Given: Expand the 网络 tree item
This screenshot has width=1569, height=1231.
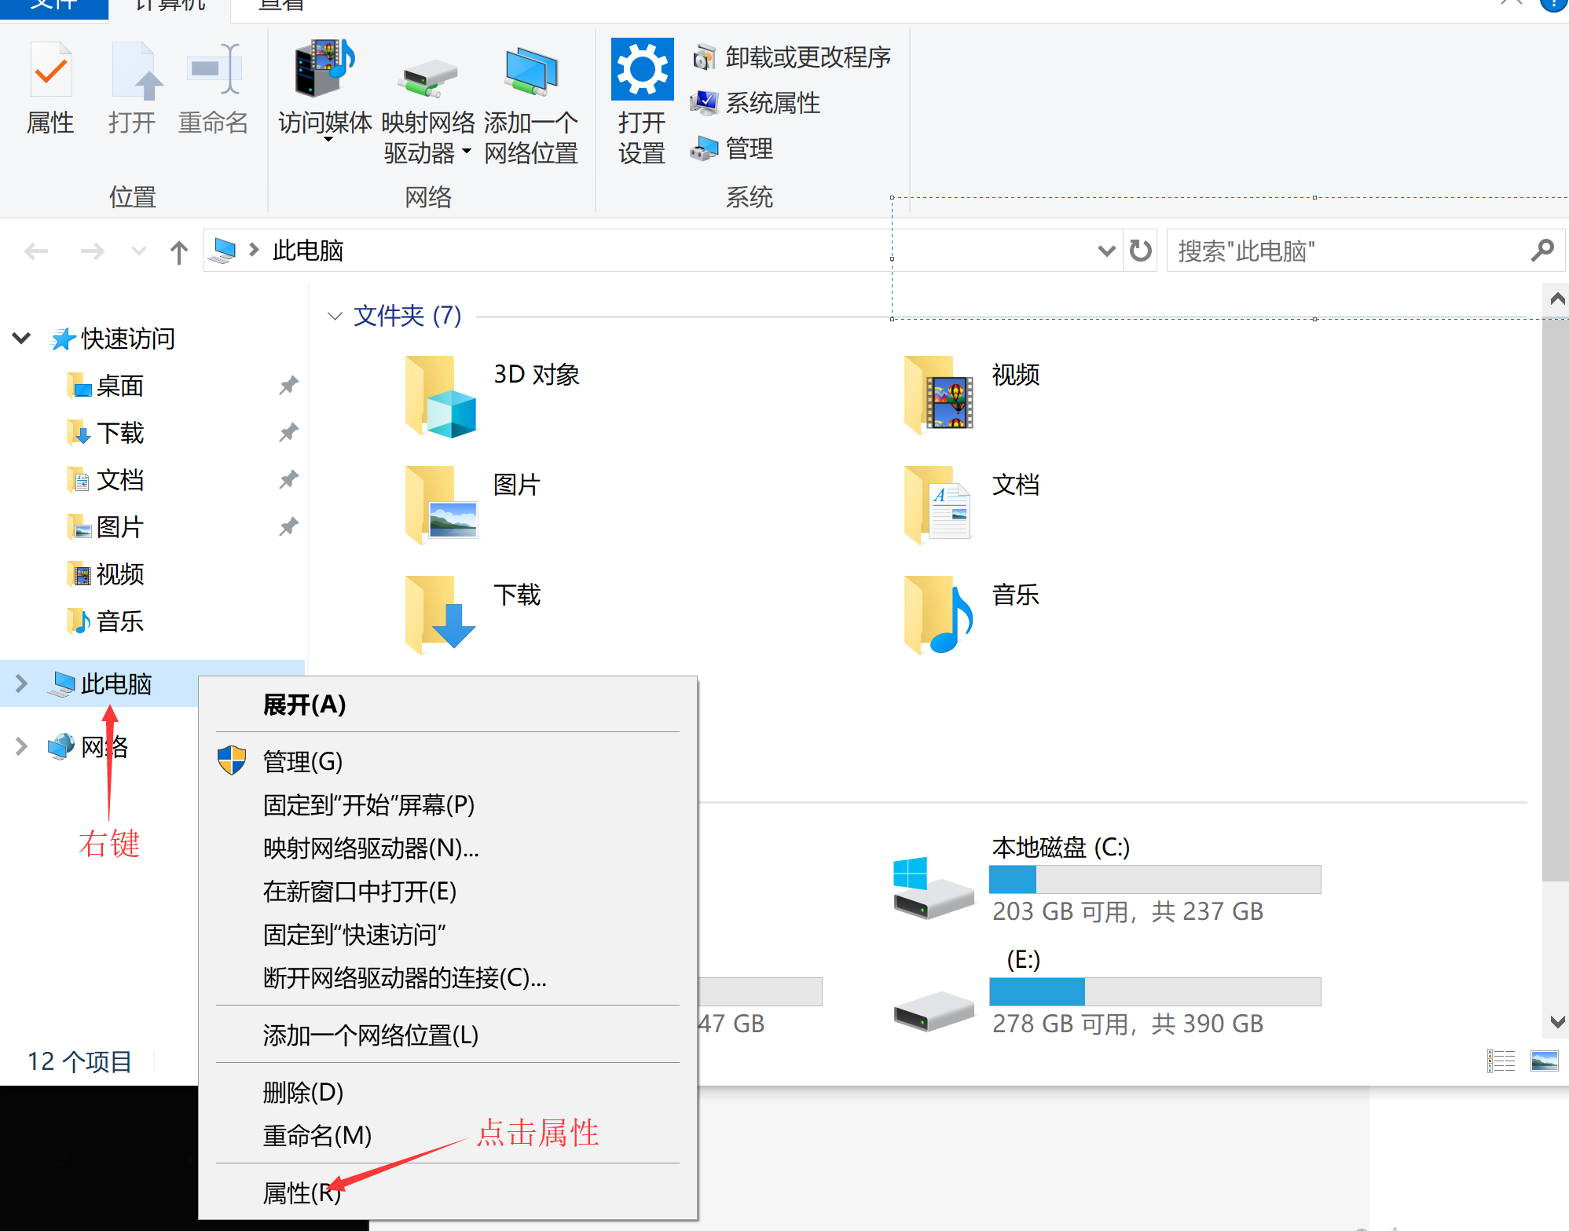Looking at the screenshot, I should [21, 746].
